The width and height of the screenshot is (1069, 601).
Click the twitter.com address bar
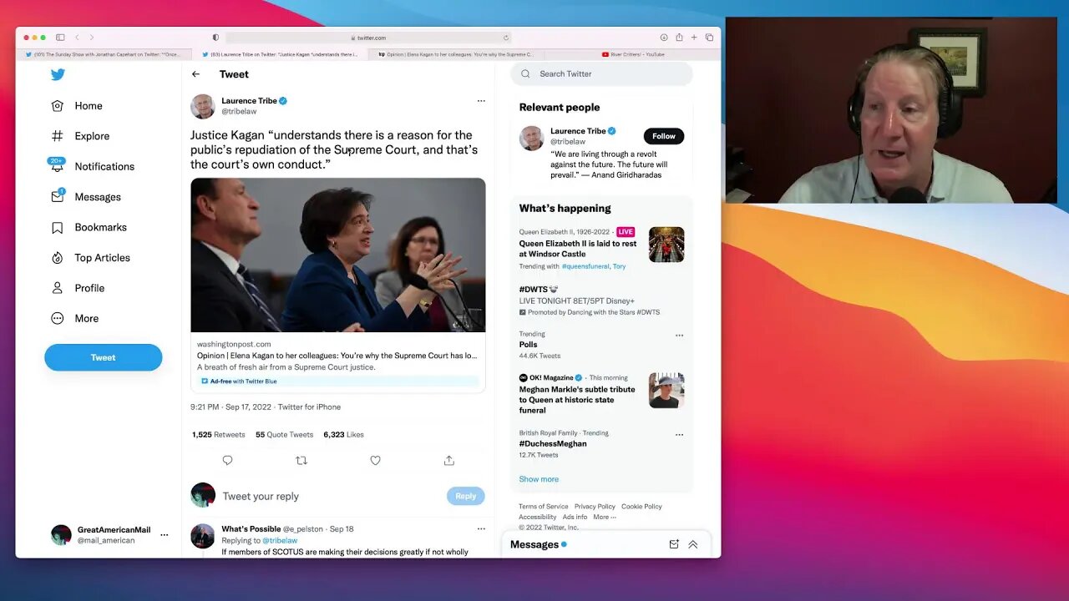368,38
